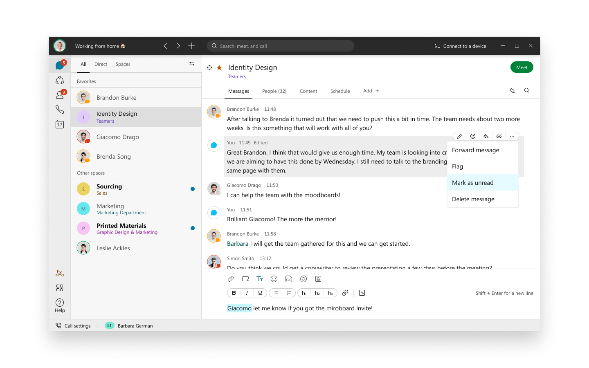Open the GIF picker in composer
Image resolution: width=589 pixels, height=368 pixels.
tap(289, 279)
